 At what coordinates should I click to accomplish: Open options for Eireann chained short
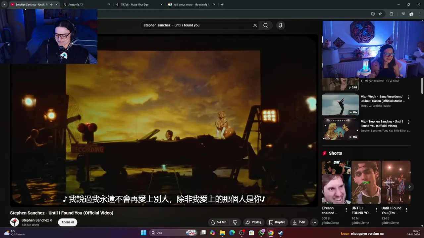347,210
